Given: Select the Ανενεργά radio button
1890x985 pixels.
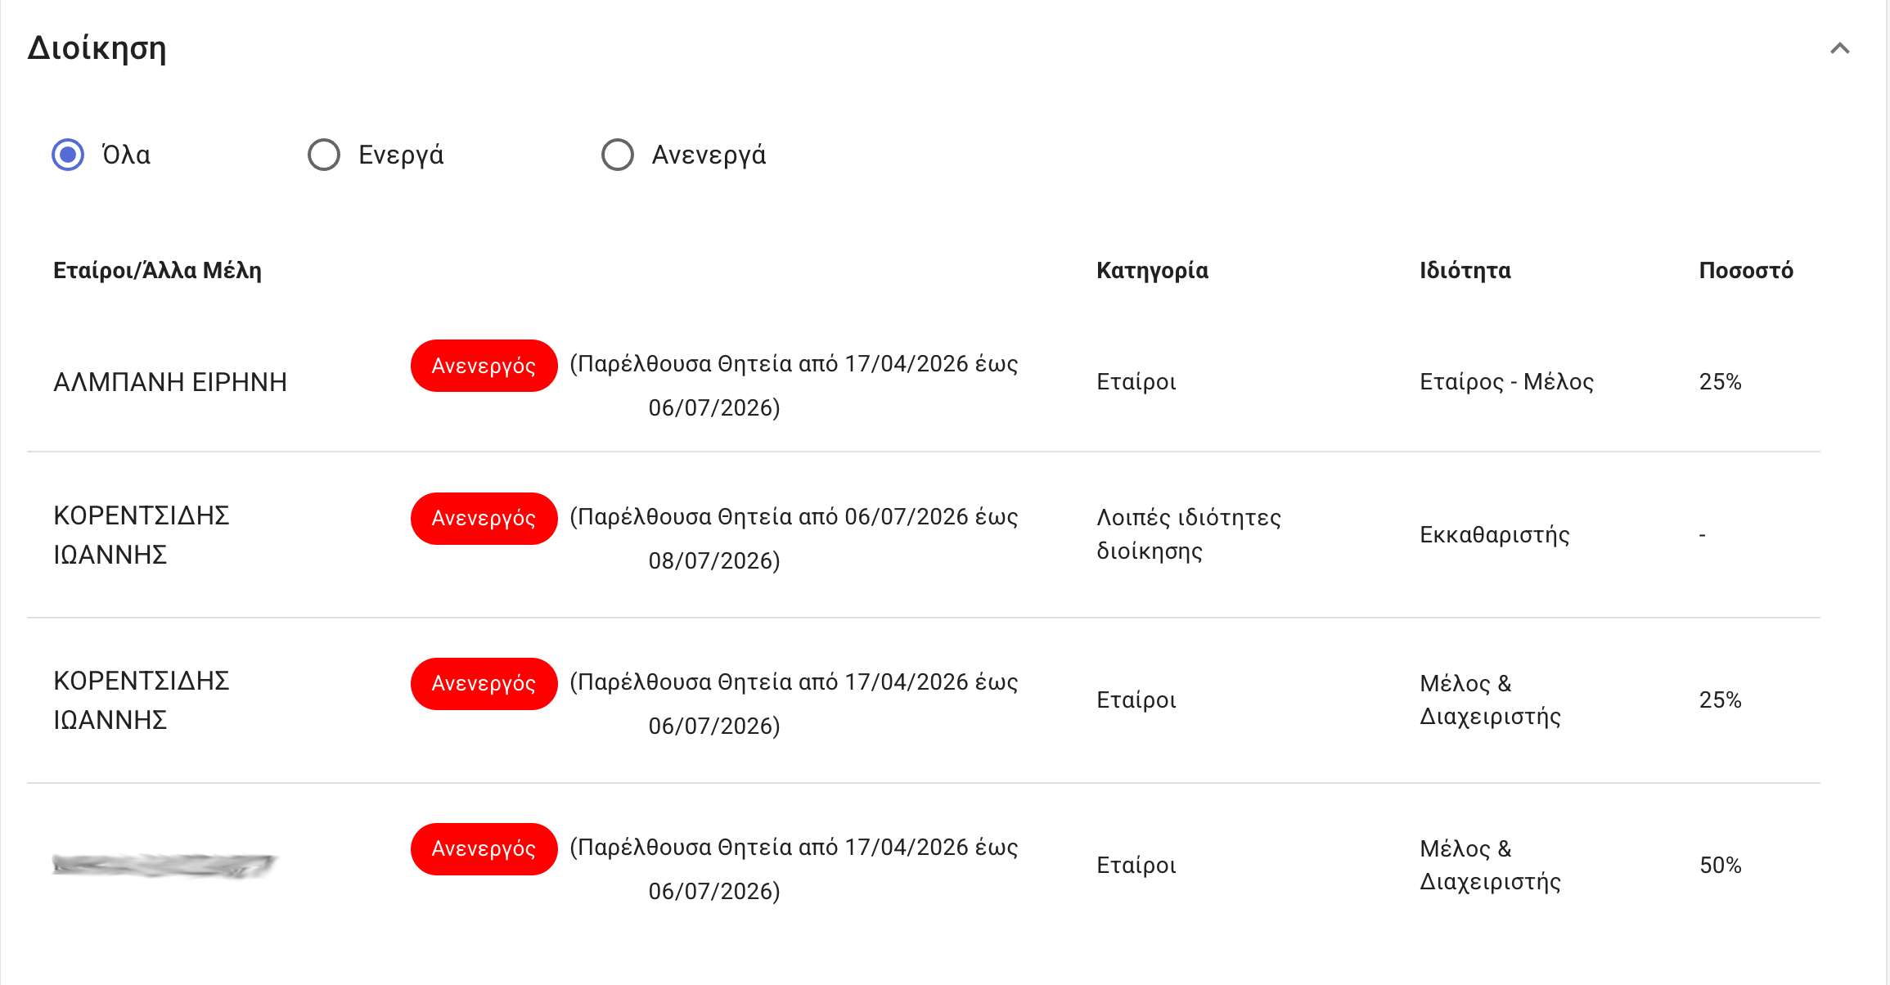Looking at the screenshot, I should (x=618, y=155).
